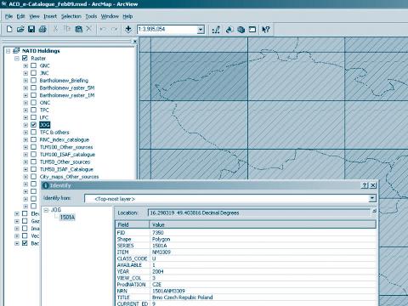Click the Delete X icon
This screenshot has height=306, width=408.
89,29
